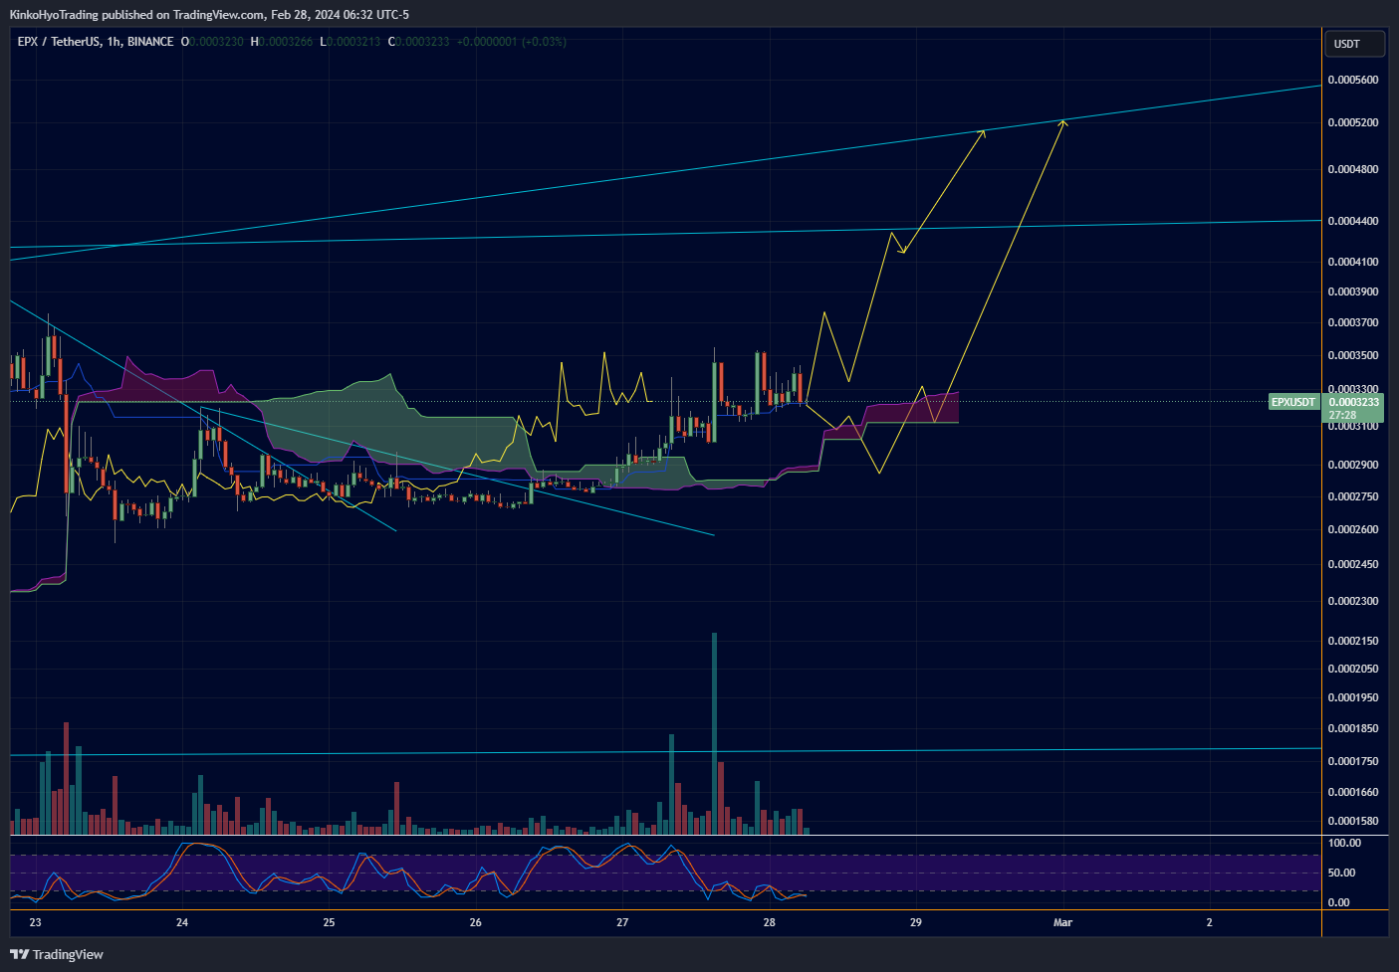Click the 0.0002150 price axis label

[1353, 641]
